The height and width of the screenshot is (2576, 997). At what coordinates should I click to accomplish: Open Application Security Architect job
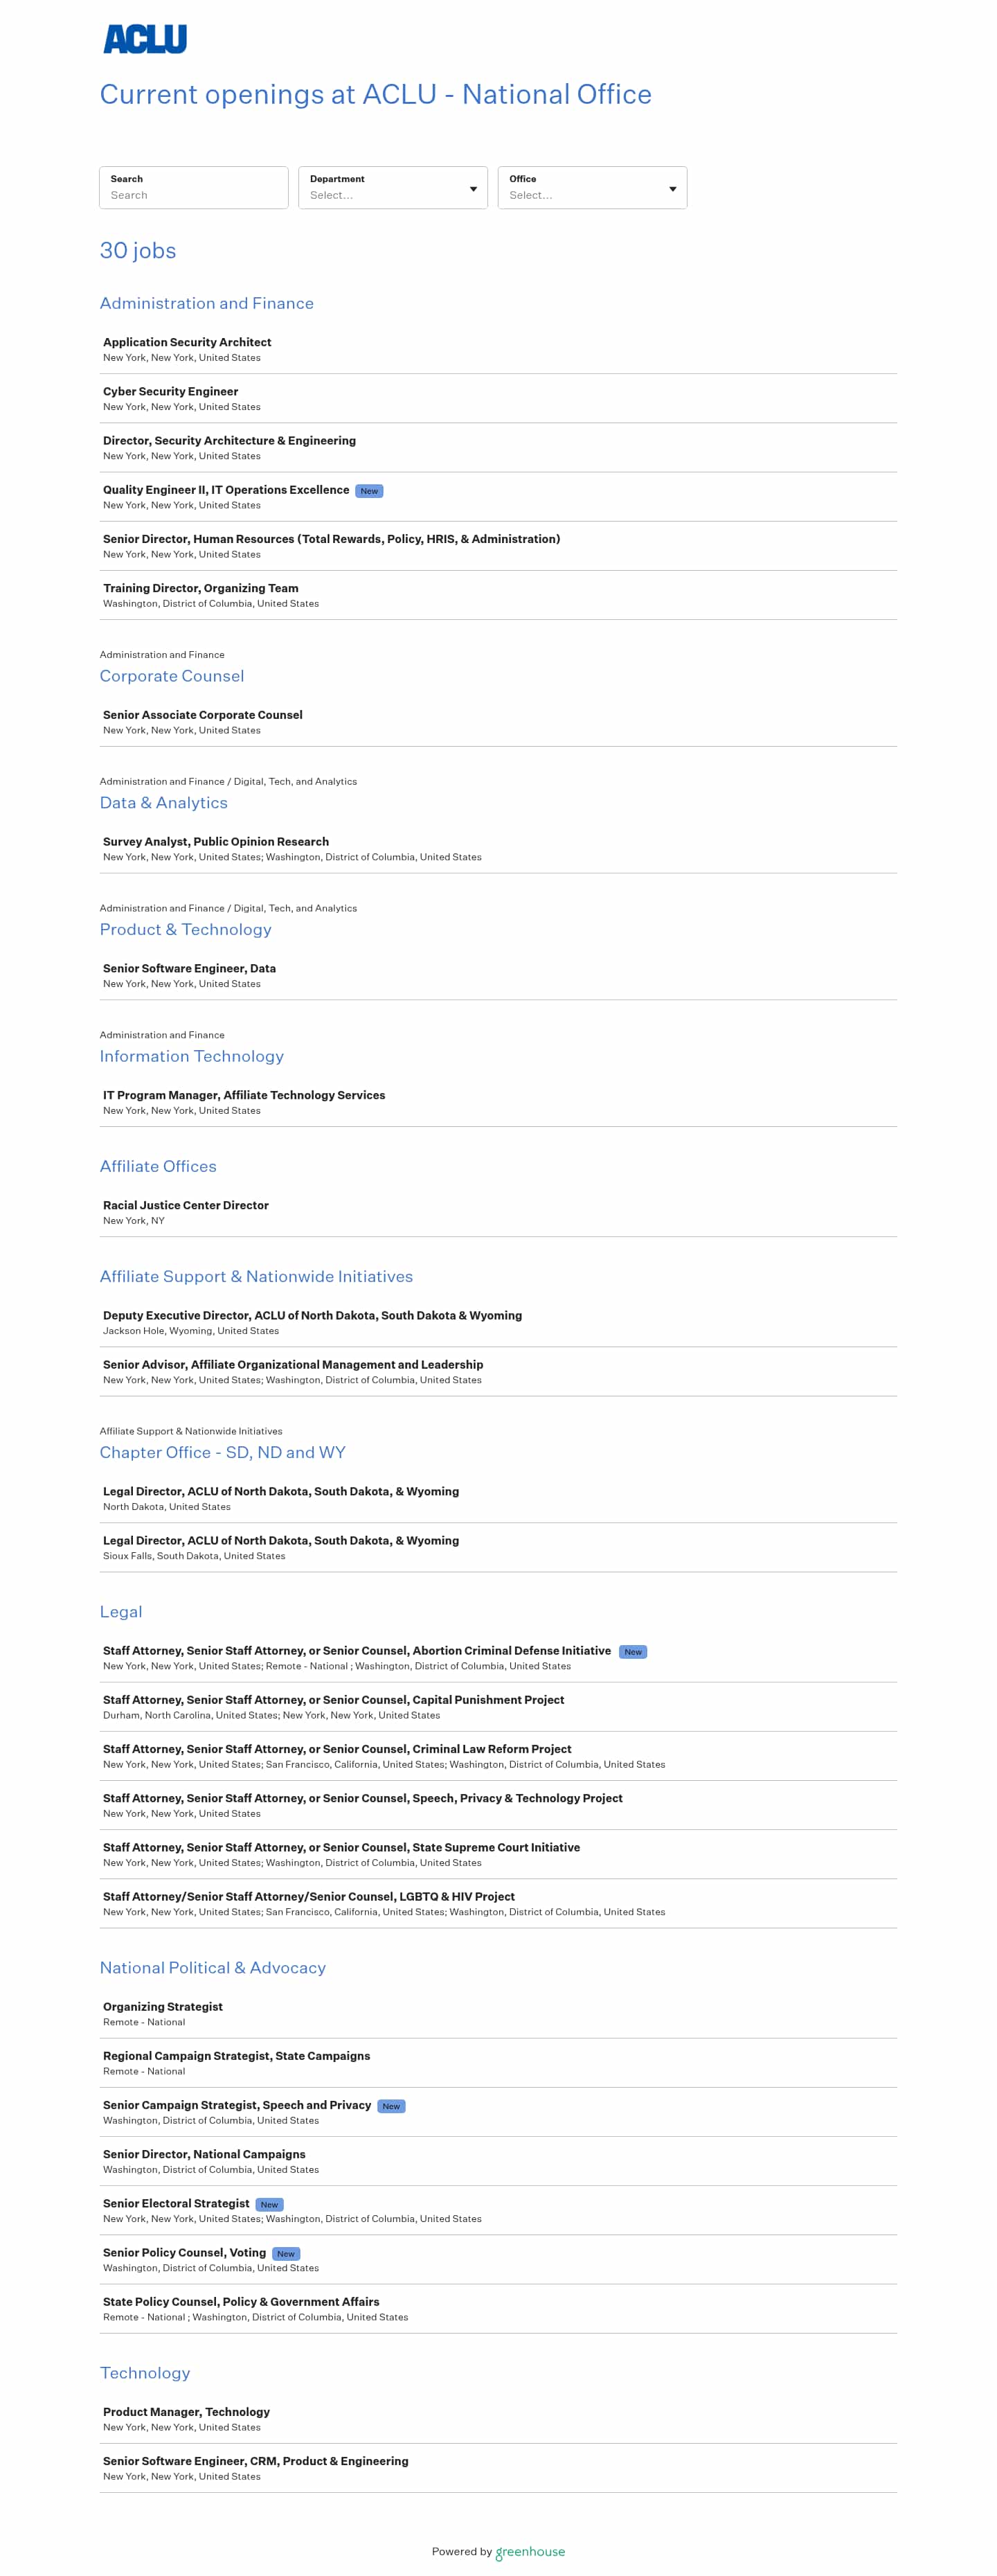click(187, 342)
